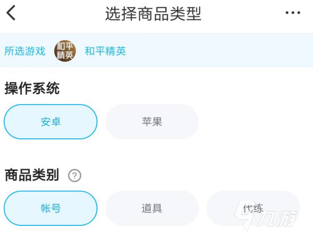Image resolution: width=313 pixels, height=243 pixels.
Task: Open the 商品类别 question mark help
Action: pyautogui.click(x=75, y=176)
